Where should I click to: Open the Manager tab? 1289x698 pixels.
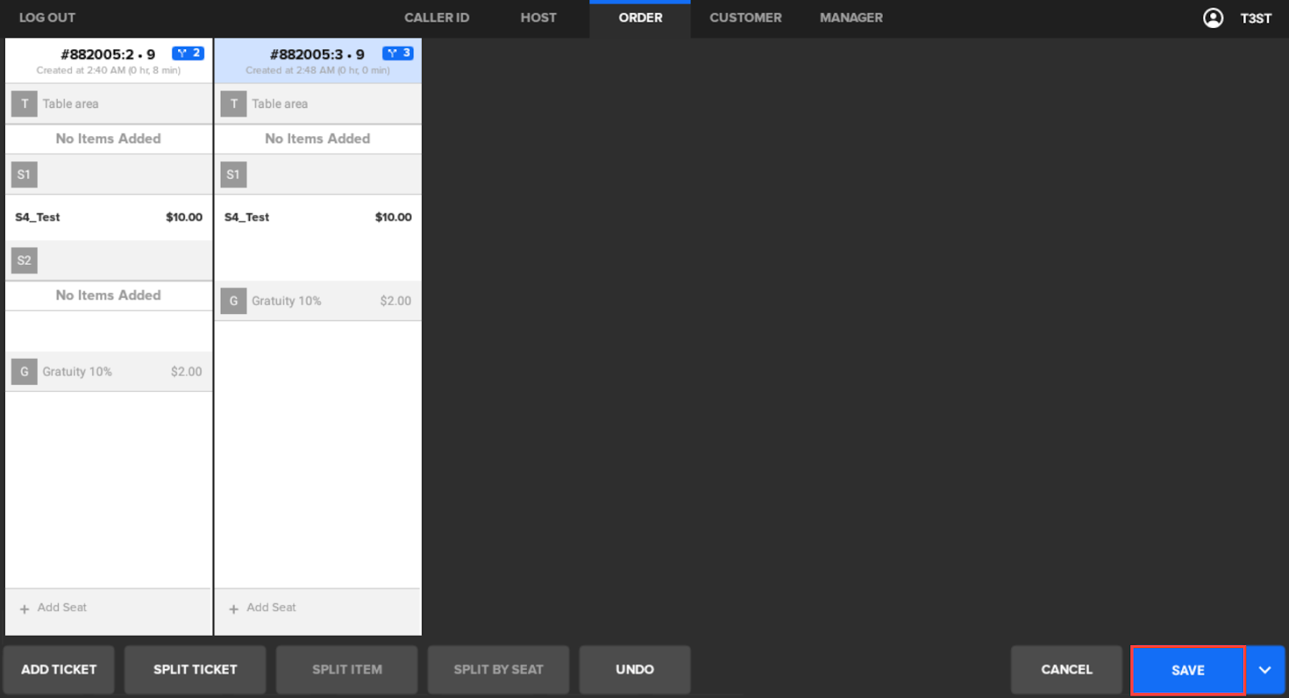coord(851,18)
